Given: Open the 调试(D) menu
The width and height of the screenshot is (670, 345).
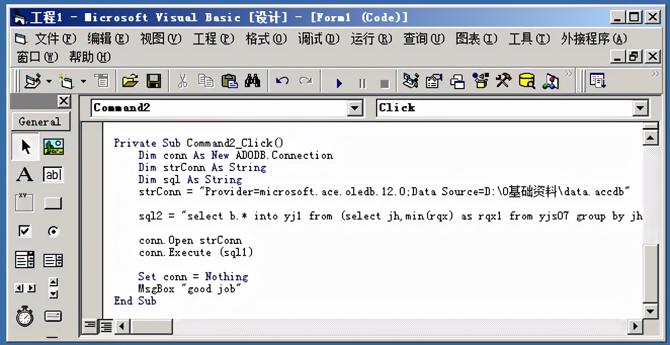Looking at the screenshot, I should click(x=319, y=39).
